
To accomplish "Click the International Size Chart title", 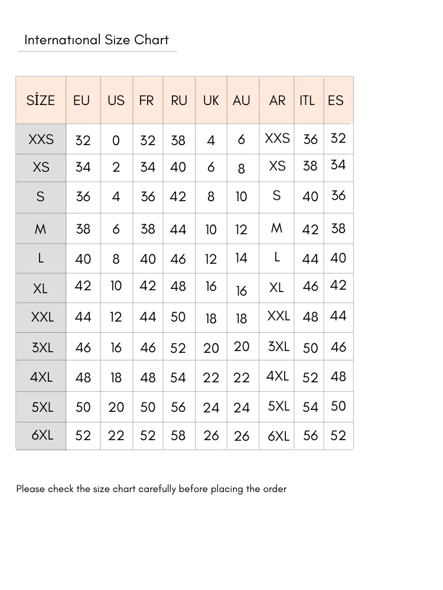I will (96, 40).
